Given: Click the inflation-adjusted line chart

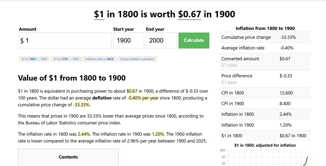Looking at the screenshot, I should (267, 158).
